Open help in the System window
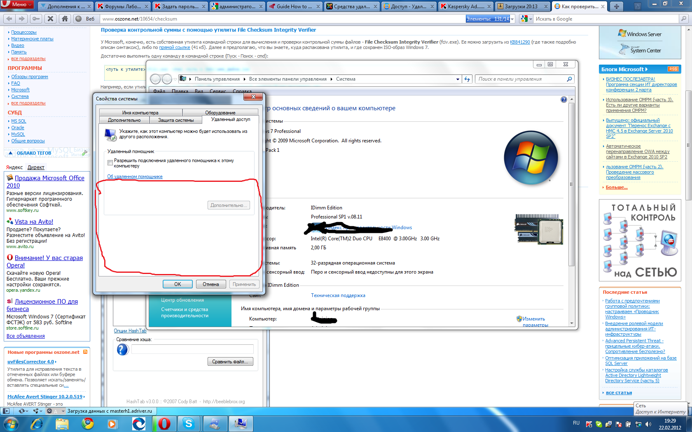692x432 pixels. coord(564,100)
